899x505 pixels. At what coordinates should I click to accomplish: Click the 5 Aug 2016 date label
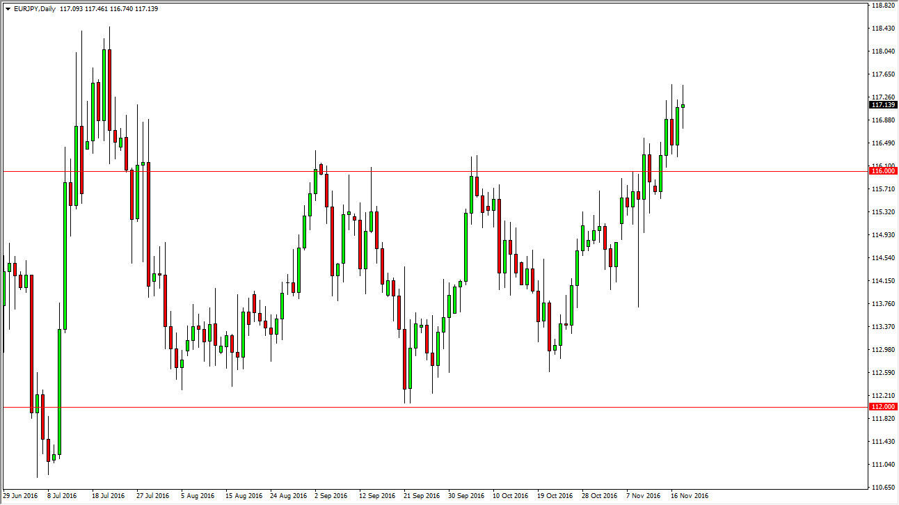click(x=198, y=496)
